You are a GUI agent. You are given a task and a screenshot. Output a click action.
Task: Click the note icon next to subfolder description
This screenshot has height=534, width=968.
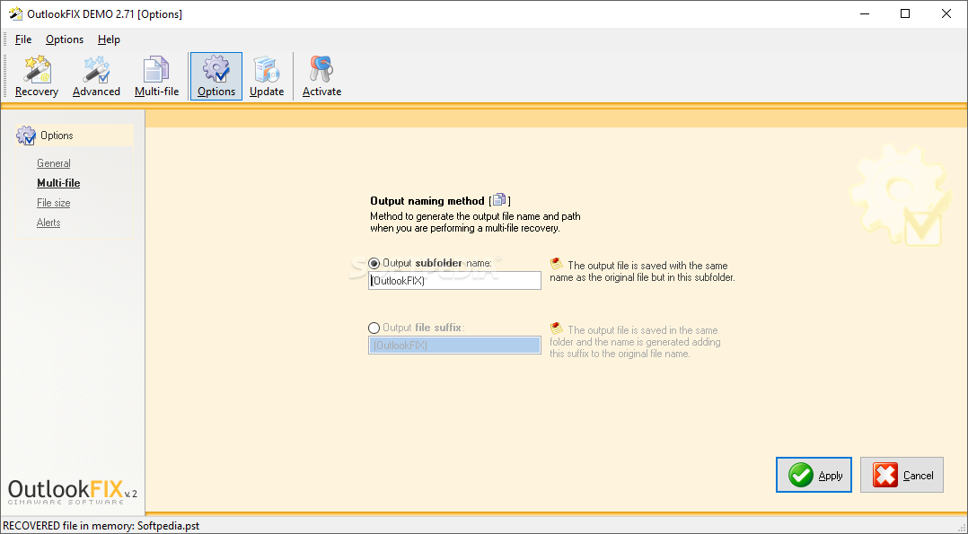pyautogui.click(x=556, y=264)
